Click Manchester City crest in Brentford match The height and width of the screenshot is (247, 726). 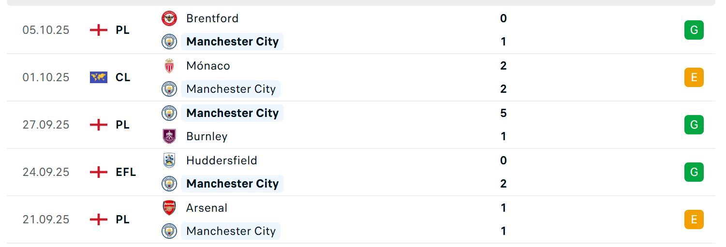click(169, 42)
